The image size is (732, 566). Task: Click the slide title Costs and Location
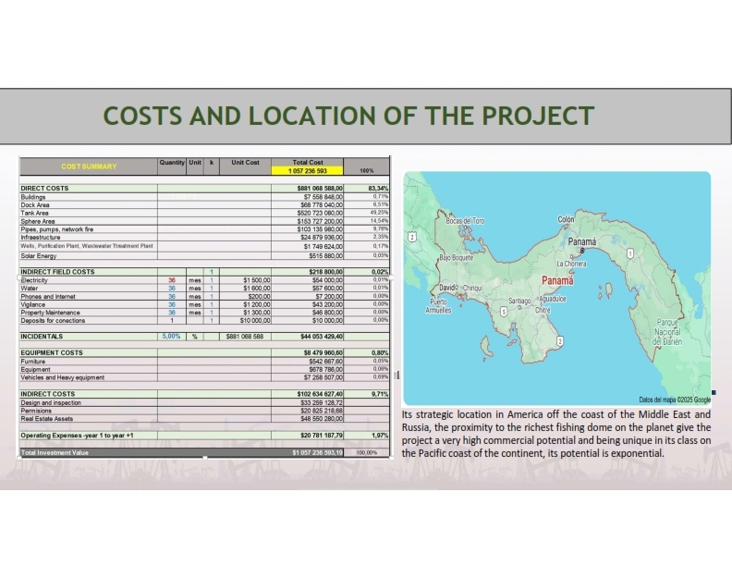click(x=348, y=116)
